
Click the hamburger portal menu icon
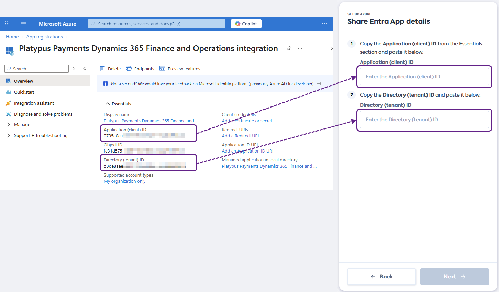point(24,24)
